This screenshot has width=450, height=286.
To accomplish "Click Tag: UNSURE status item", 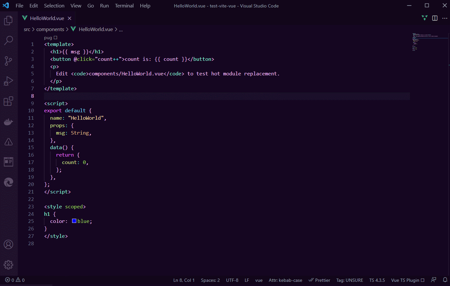I will point(349,280).
